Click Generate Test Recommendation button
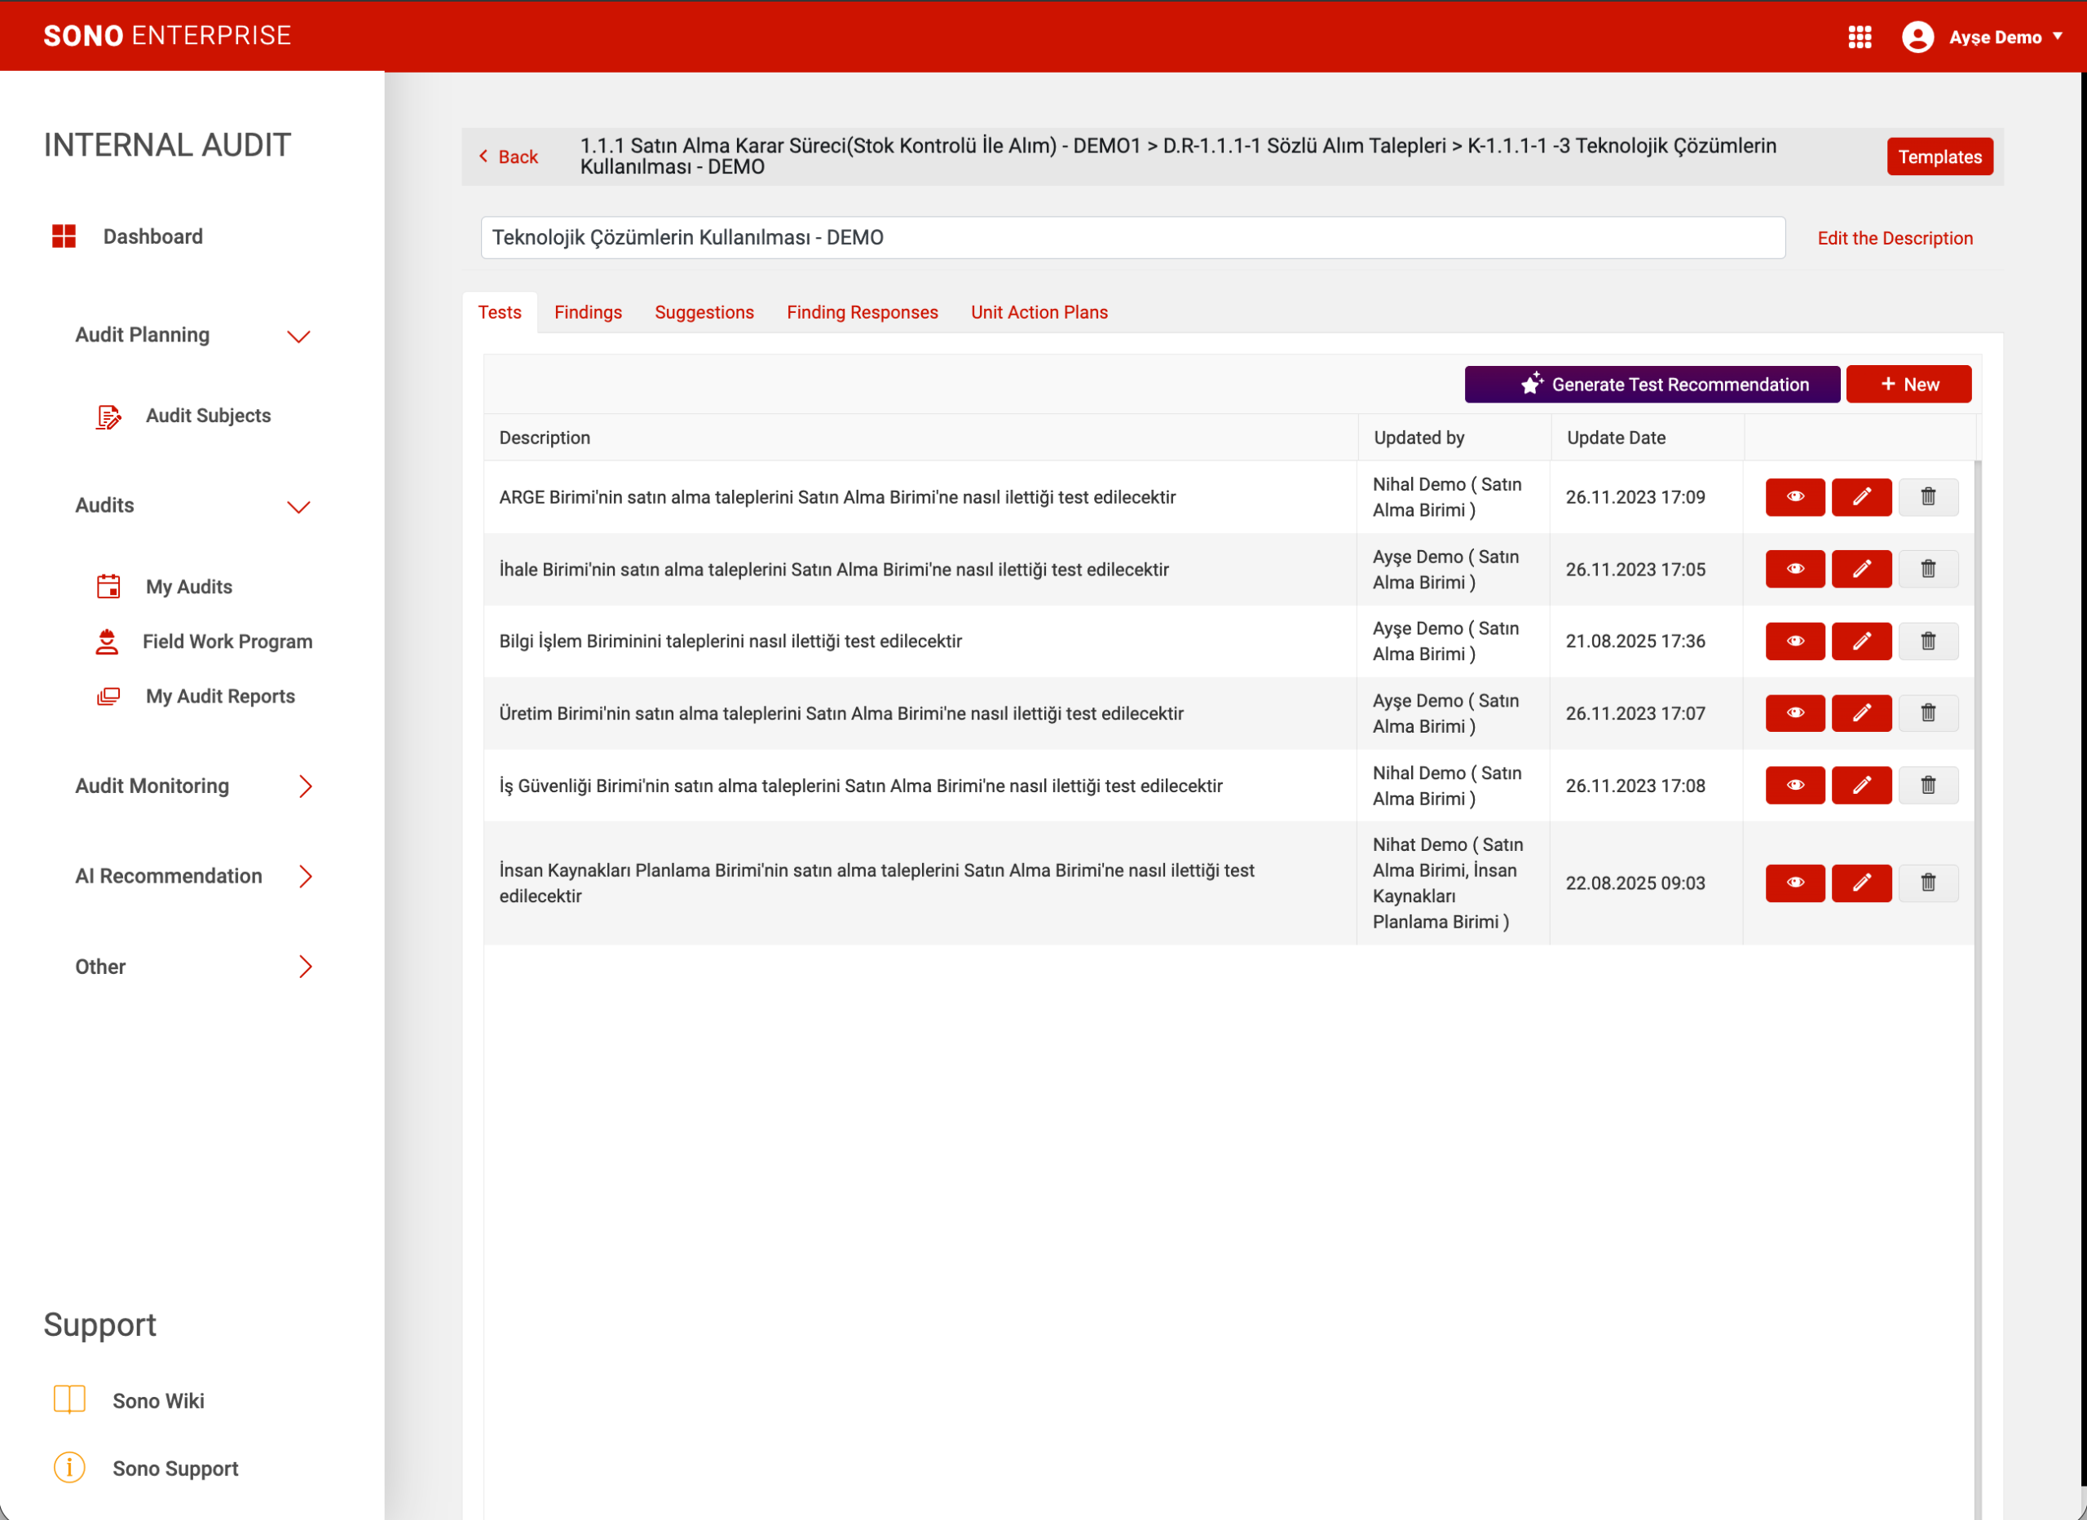Screen dimensions: 2087x1520 coord(1652,385)
